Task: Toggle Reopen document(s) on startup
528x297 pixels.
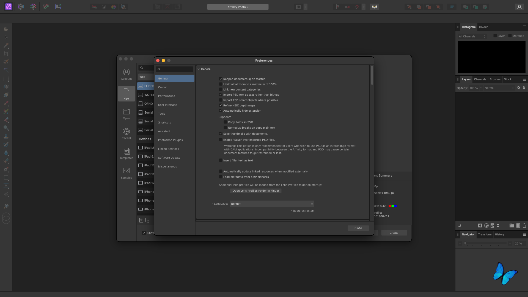Action: [220, 79]
